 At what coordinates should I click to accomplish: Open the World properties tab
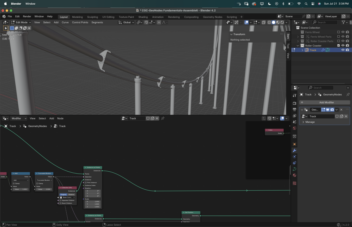[295, 128]
